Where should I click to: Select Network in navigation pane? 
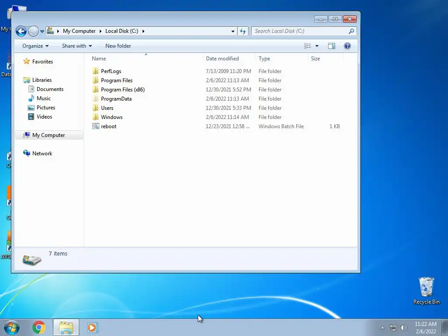point(42,154)
